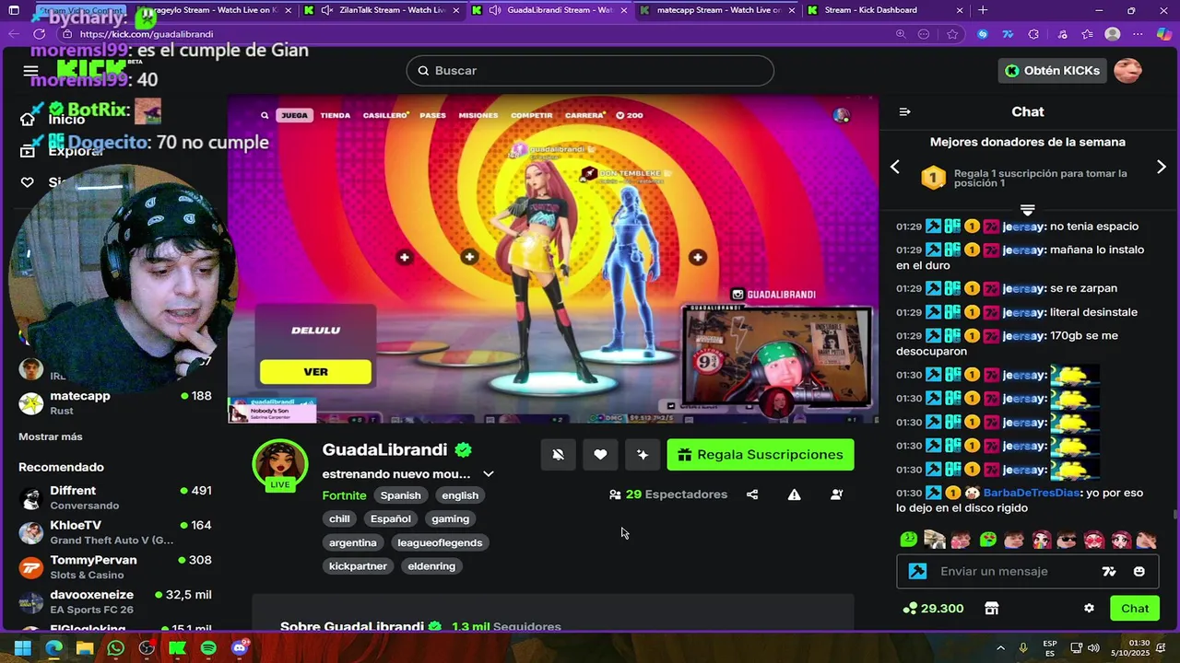The height and width of the screenshot is (663, 1180).
Task: Collapse the chat panel with its toggle icon
Action: point(904,111)
